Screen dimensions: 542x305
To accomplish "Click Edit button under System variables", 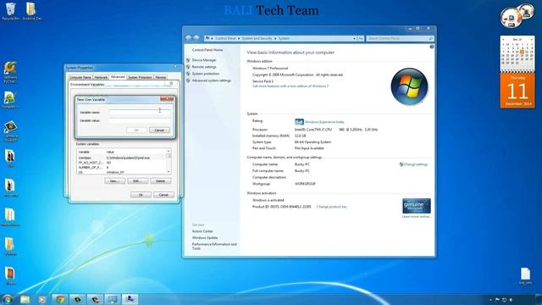I will (x=137, y=180).
